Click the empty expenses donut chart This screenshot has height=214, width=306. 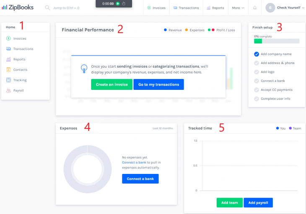(88, 169)
